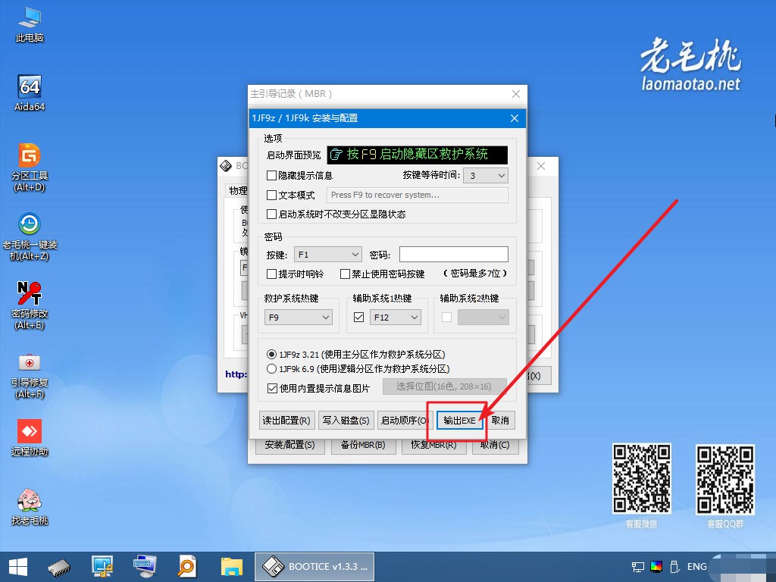The image size is (776, 582).
Task: Select the 1JF9z 3.21 radio option
Action: pyautogui.click(x=271, y=355)
